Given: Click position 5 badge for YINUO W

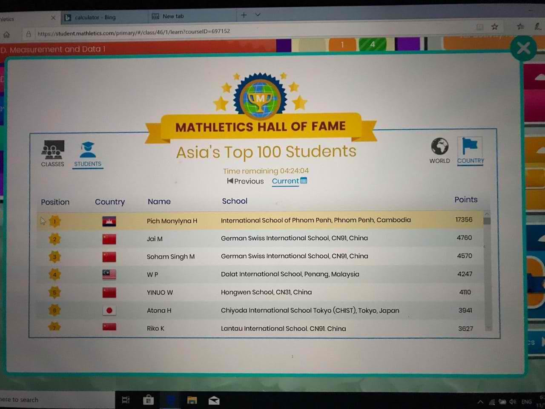Looking at the screenshot, I should point(54,293).
